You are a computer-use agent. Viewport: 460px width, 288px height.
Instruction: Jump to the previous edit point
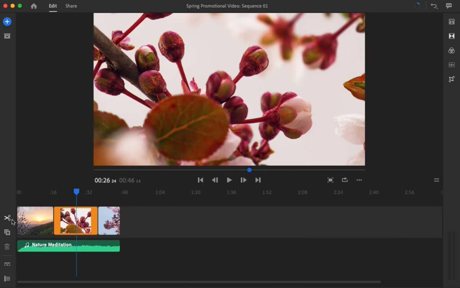coord(200,180)
